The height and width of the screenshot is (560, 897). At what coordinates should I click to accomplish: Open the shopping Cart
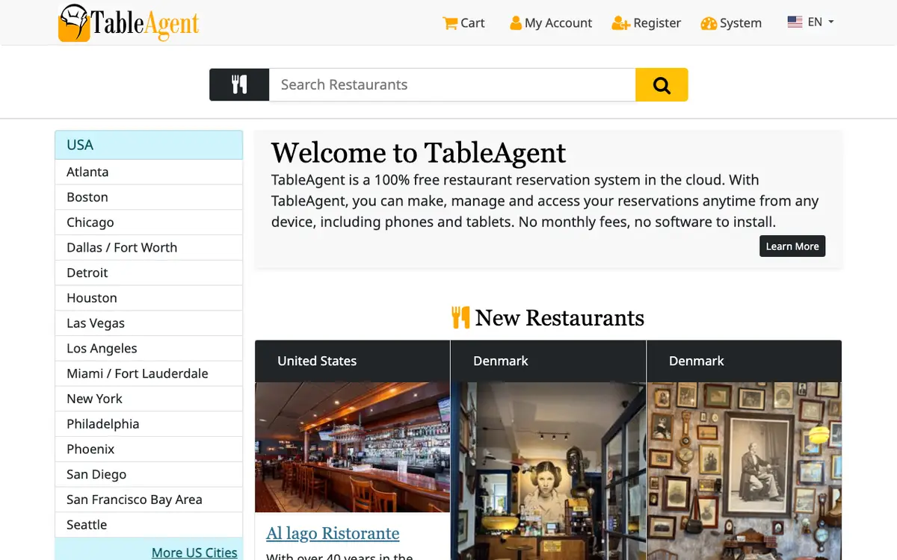point(463,23)
